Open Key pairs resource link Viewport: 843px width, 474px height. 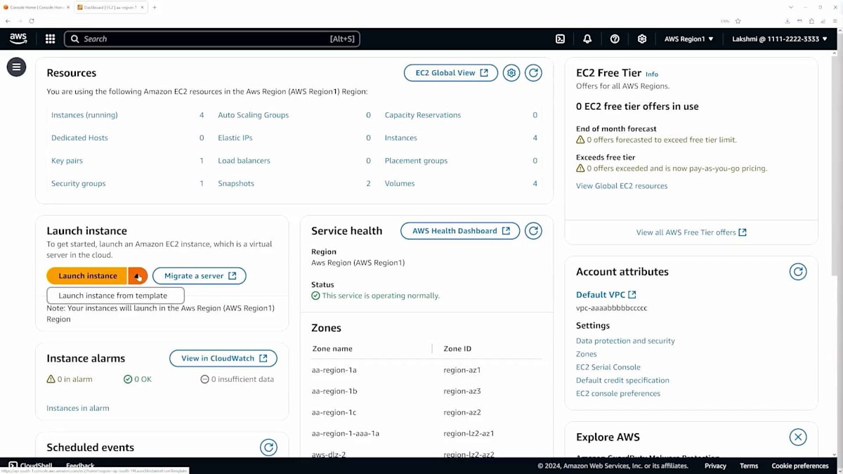67,161
